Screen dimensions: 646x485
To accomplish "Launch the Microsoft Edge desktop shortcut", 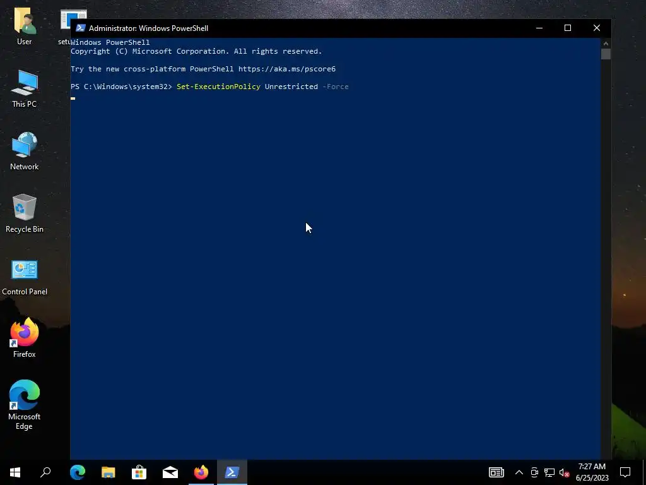I will 25,405.
